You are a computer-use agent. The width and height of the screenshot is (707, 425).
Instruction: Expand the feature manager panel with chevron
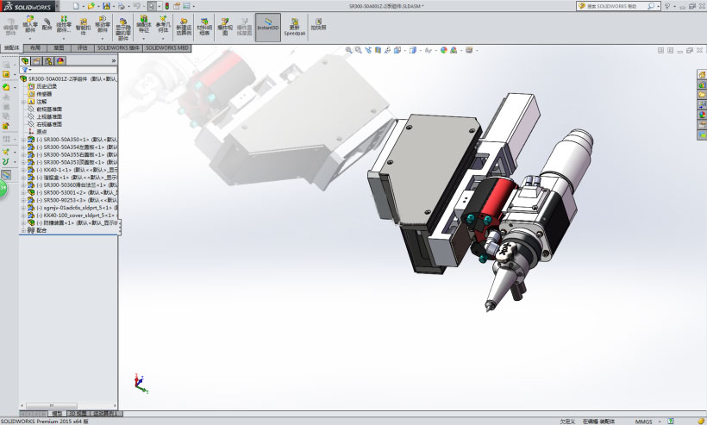click(114, 60)
